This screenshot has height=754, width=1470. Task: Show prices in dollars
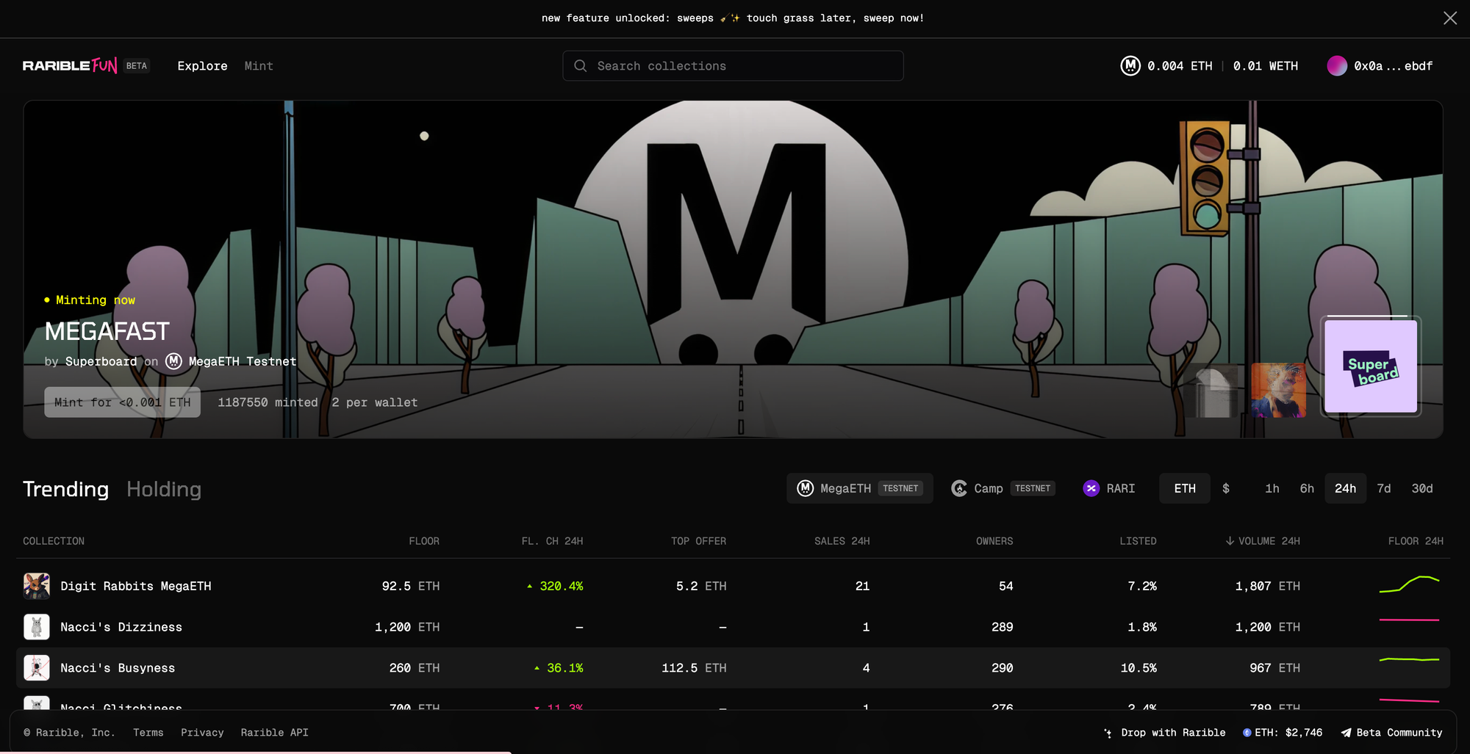(1226, 488)
